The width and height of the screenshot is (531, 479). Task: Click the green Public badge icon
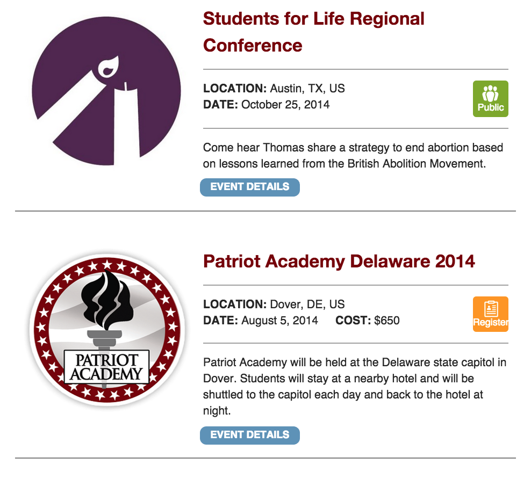click(490, 99)
